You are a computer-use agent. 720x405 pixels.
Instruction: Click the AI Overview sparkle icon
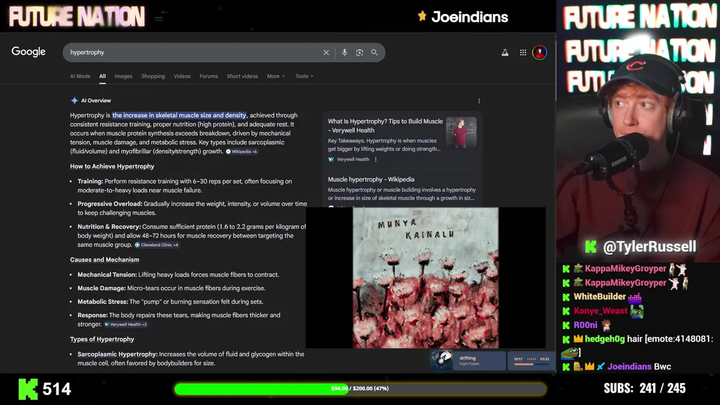point(74,101)
